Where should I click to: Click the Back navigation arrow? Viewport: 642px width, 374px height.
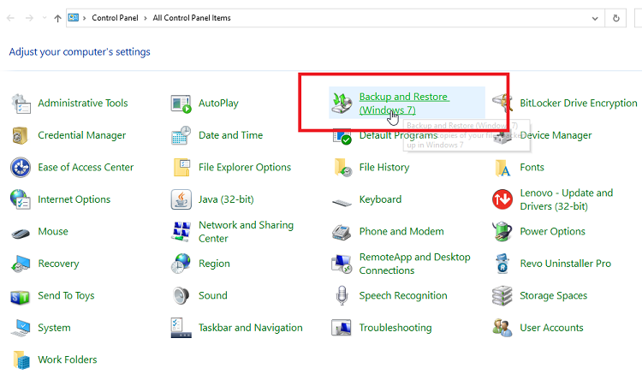pyautogui.click(x=10, y=18)
